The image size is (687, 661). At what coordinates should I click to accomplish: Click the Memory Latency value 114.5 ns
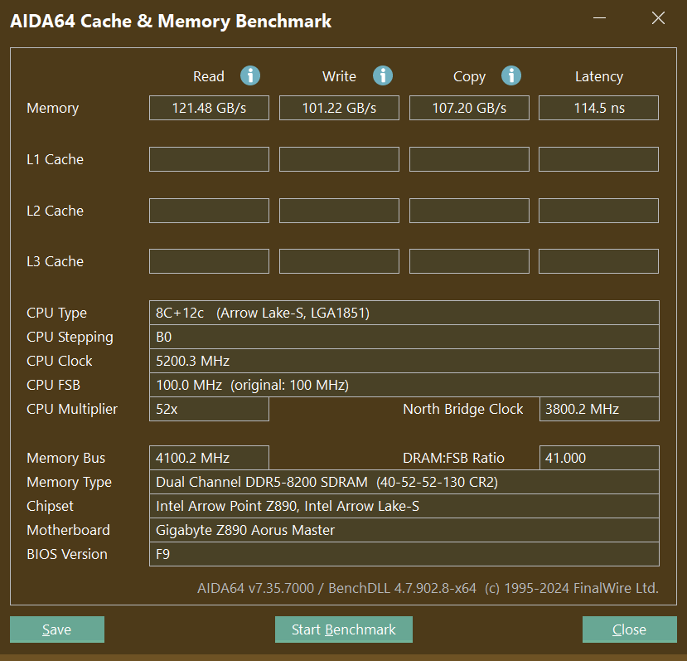[x=598, y=108]
